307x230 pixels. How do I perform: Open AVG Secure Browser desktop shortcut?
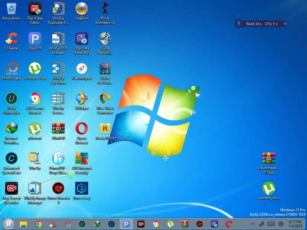pyautogui.click(x=35, y=103)
